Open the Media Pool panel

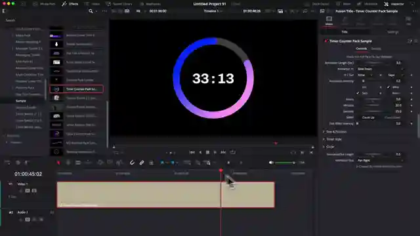44,4
